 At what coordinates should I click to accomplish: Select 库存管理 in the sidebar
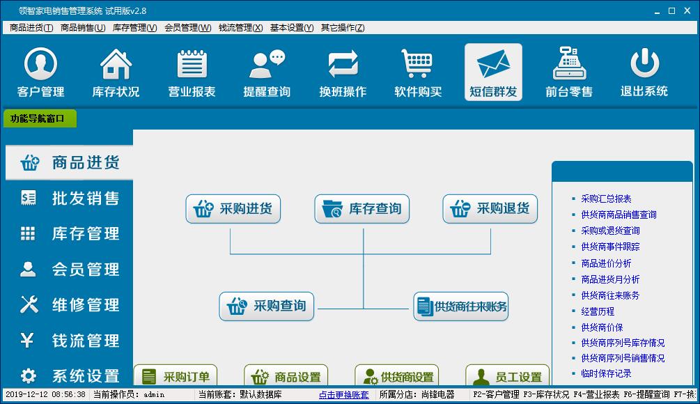(x=69, y=233)
